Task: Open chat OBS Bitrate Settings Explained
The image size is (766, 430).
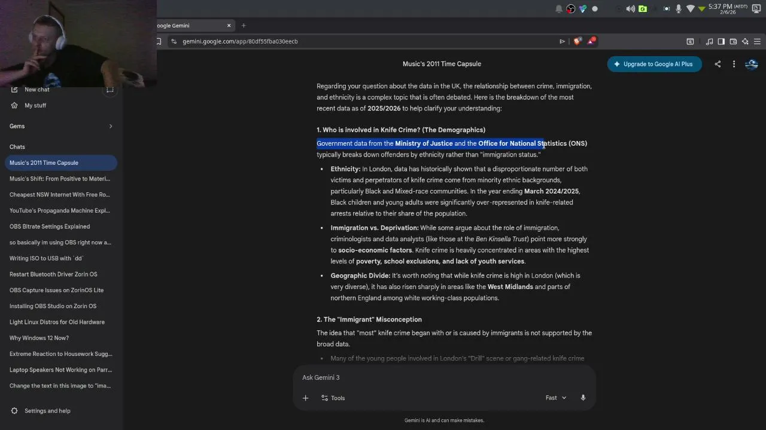Action: [60, 226]
